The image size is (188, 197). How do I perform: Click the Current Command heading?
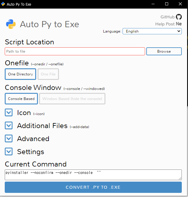[x=36, y=164]
